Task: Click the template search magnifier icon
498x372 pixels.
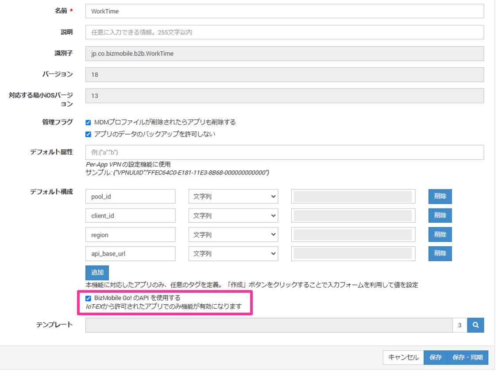Action: [x=475, y=325]
